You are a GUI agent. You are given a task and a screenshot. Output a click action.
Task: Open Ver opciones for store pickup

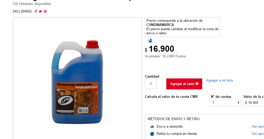(258, 133)
